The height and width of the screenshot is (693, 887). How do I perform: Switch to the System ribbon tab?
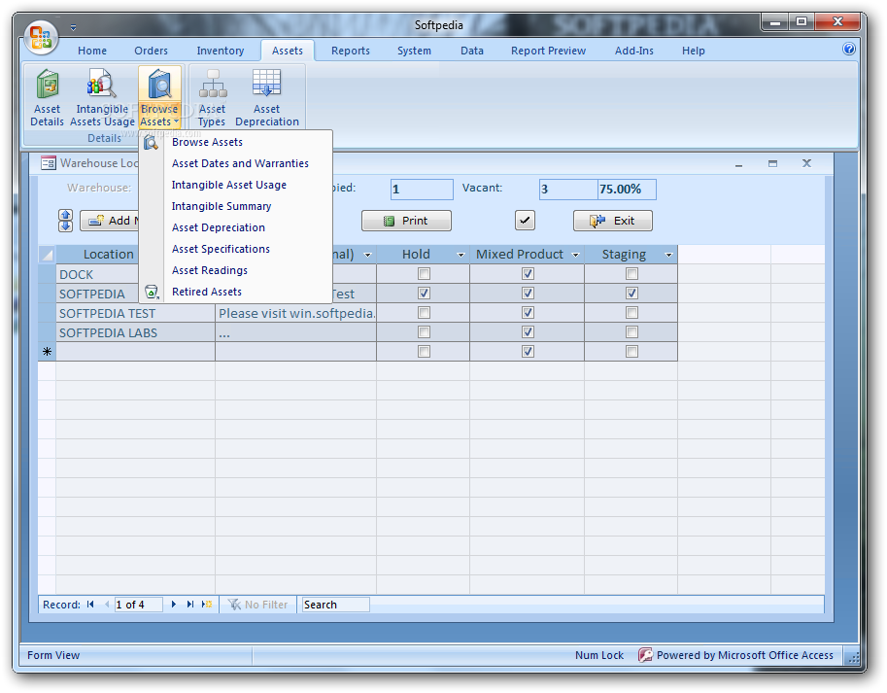pos(414,51)
